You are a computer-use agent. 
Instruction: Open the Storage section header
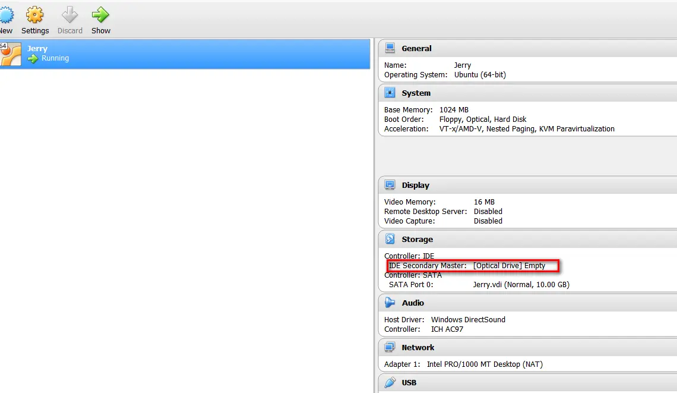528,238
